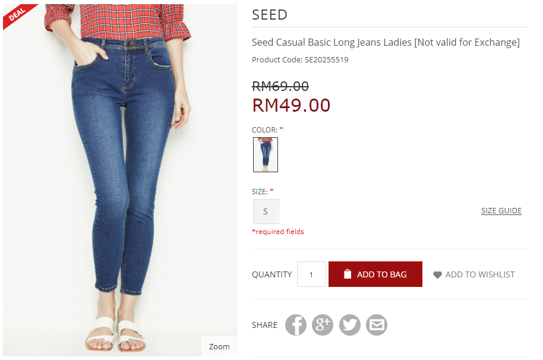Click the shopping bag icon on the red button
Screen dimensions: 543x360
pyautogui.click(x=348, y=274)
